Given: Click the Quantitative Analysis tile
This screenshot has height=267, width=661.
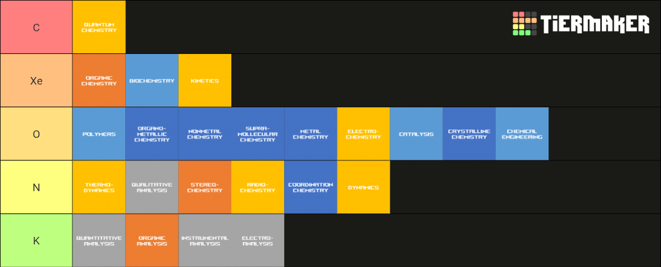Looking at the screenshot, I should (x=99, y=240).
